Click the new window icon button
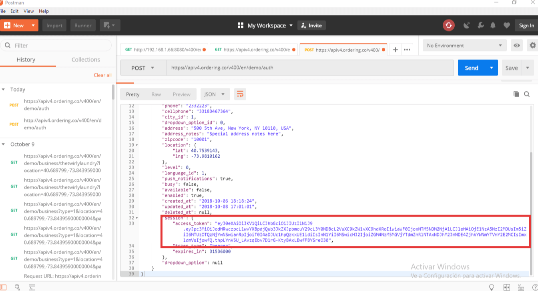This screenshot has height=291, width=538. (x=109, y=25)
